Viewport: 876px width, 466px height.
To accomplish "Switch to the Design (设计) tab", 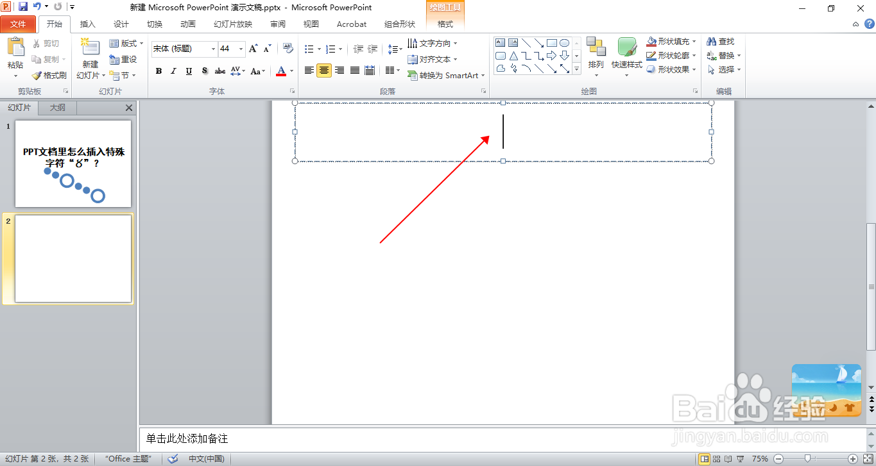I will (x=121, y=24).
